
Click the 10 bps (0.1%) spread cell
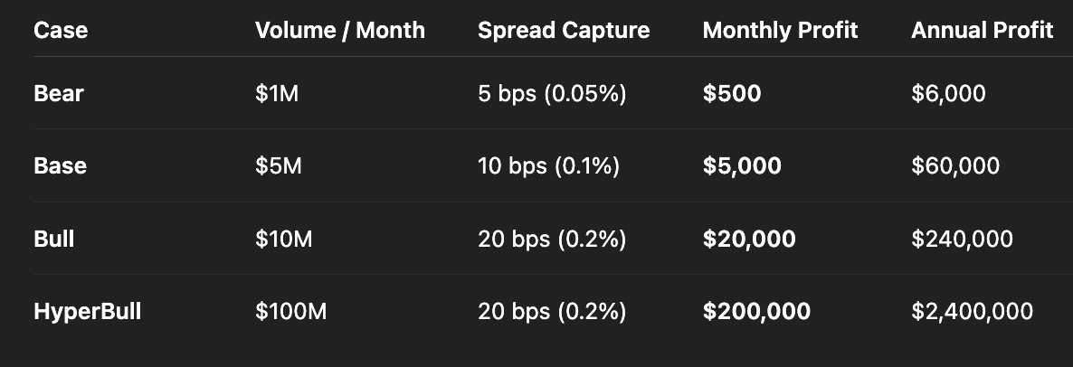[548, 166]
